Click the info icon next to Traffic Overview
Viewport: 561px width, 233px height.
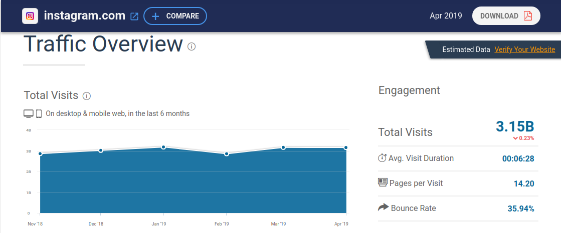coord(192,46)
